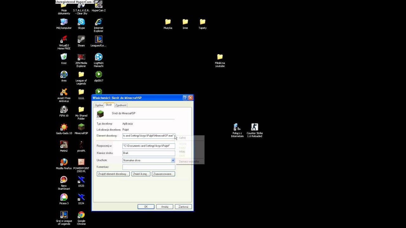Viewport: 406px width, 228px height.
Task: Select the Mozilla Firefox desktop icon
Action: tap(64, 164)
